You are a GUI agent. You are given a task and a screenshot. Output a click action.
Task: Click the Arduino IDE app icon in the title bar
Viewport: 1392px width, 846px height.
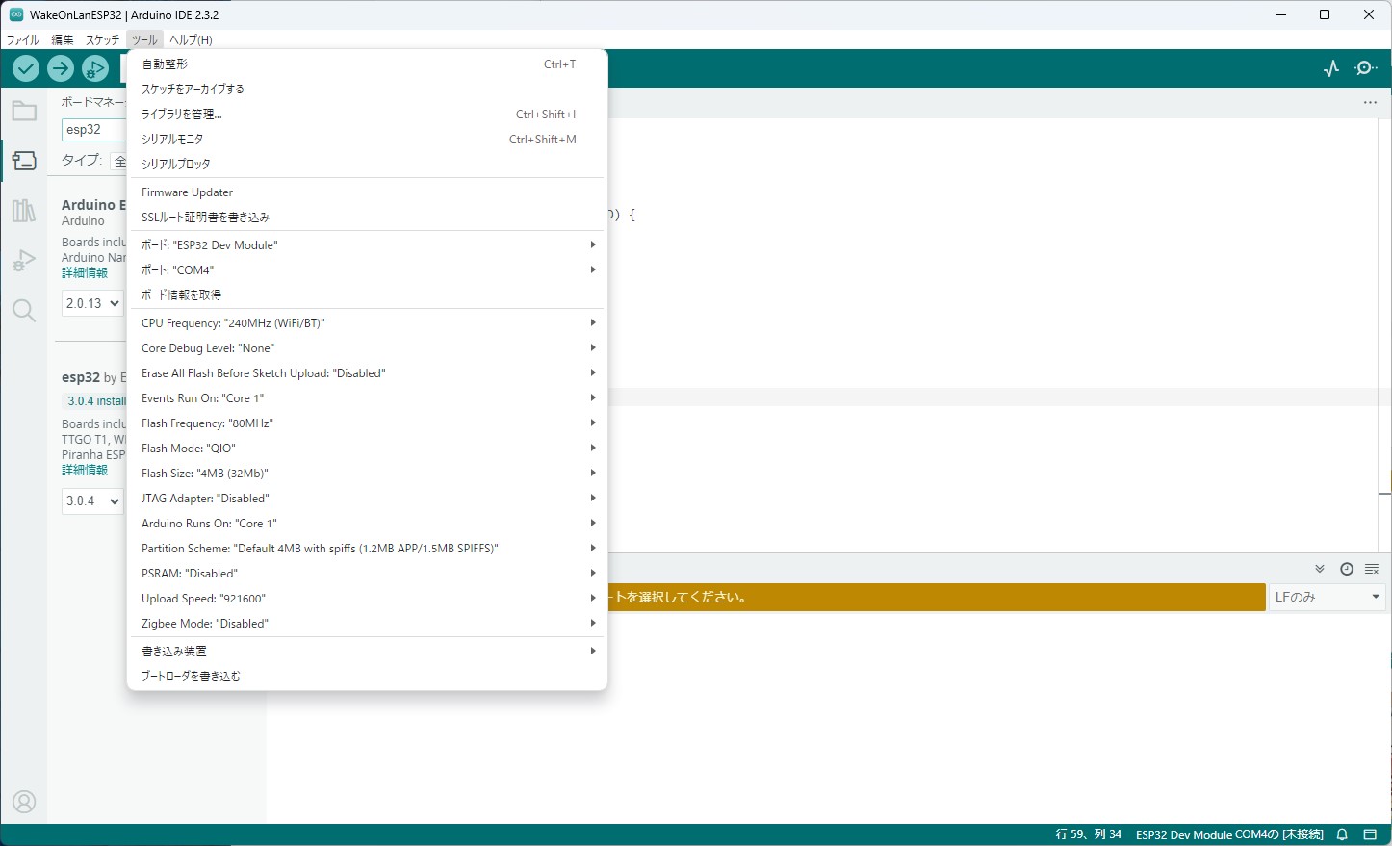click(x=15, y=14)
